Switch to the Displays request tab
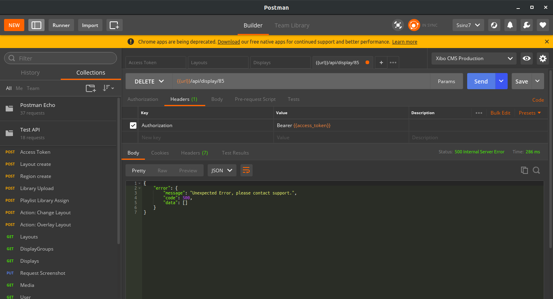Screen dimensions: 553x299 (x=281, y=63)
